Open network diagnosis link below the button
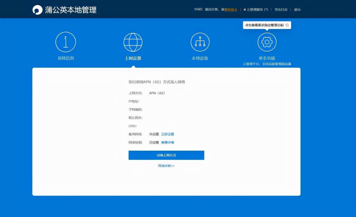 point(166,165)
